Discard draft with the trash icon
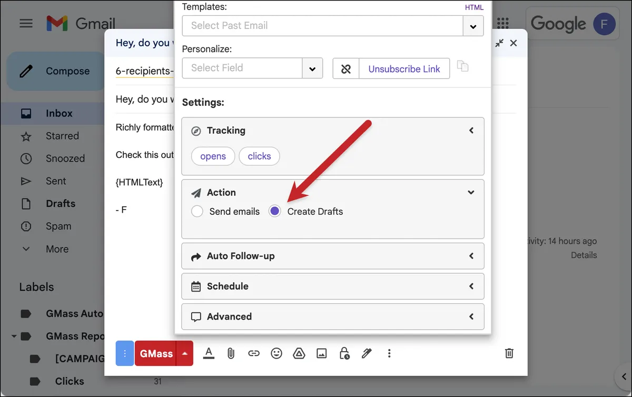632x397 pixels. click(x=509, y=353)
